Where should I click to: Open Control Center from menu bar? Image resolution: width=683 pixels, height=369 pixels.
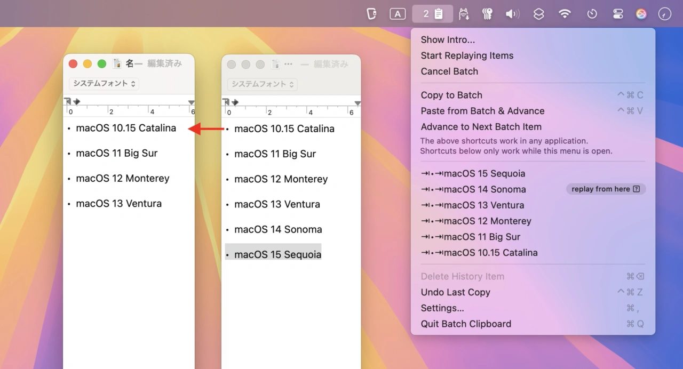[618, 14]
